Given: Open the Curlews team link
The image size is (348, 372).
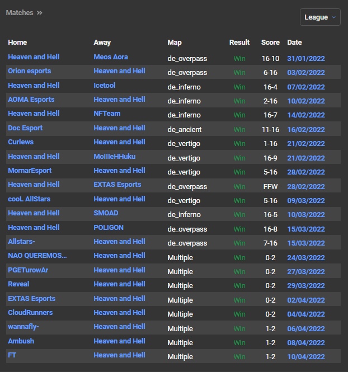Looking at the screenshot, I should point(21,142).
